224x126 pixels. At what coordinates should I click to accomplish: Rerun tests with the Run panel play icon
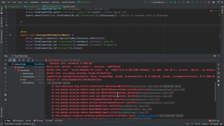tap(6, 60)
